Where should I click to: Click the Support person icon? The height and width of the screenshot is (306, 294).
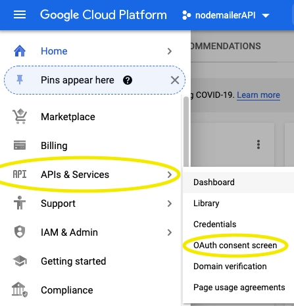20,203
